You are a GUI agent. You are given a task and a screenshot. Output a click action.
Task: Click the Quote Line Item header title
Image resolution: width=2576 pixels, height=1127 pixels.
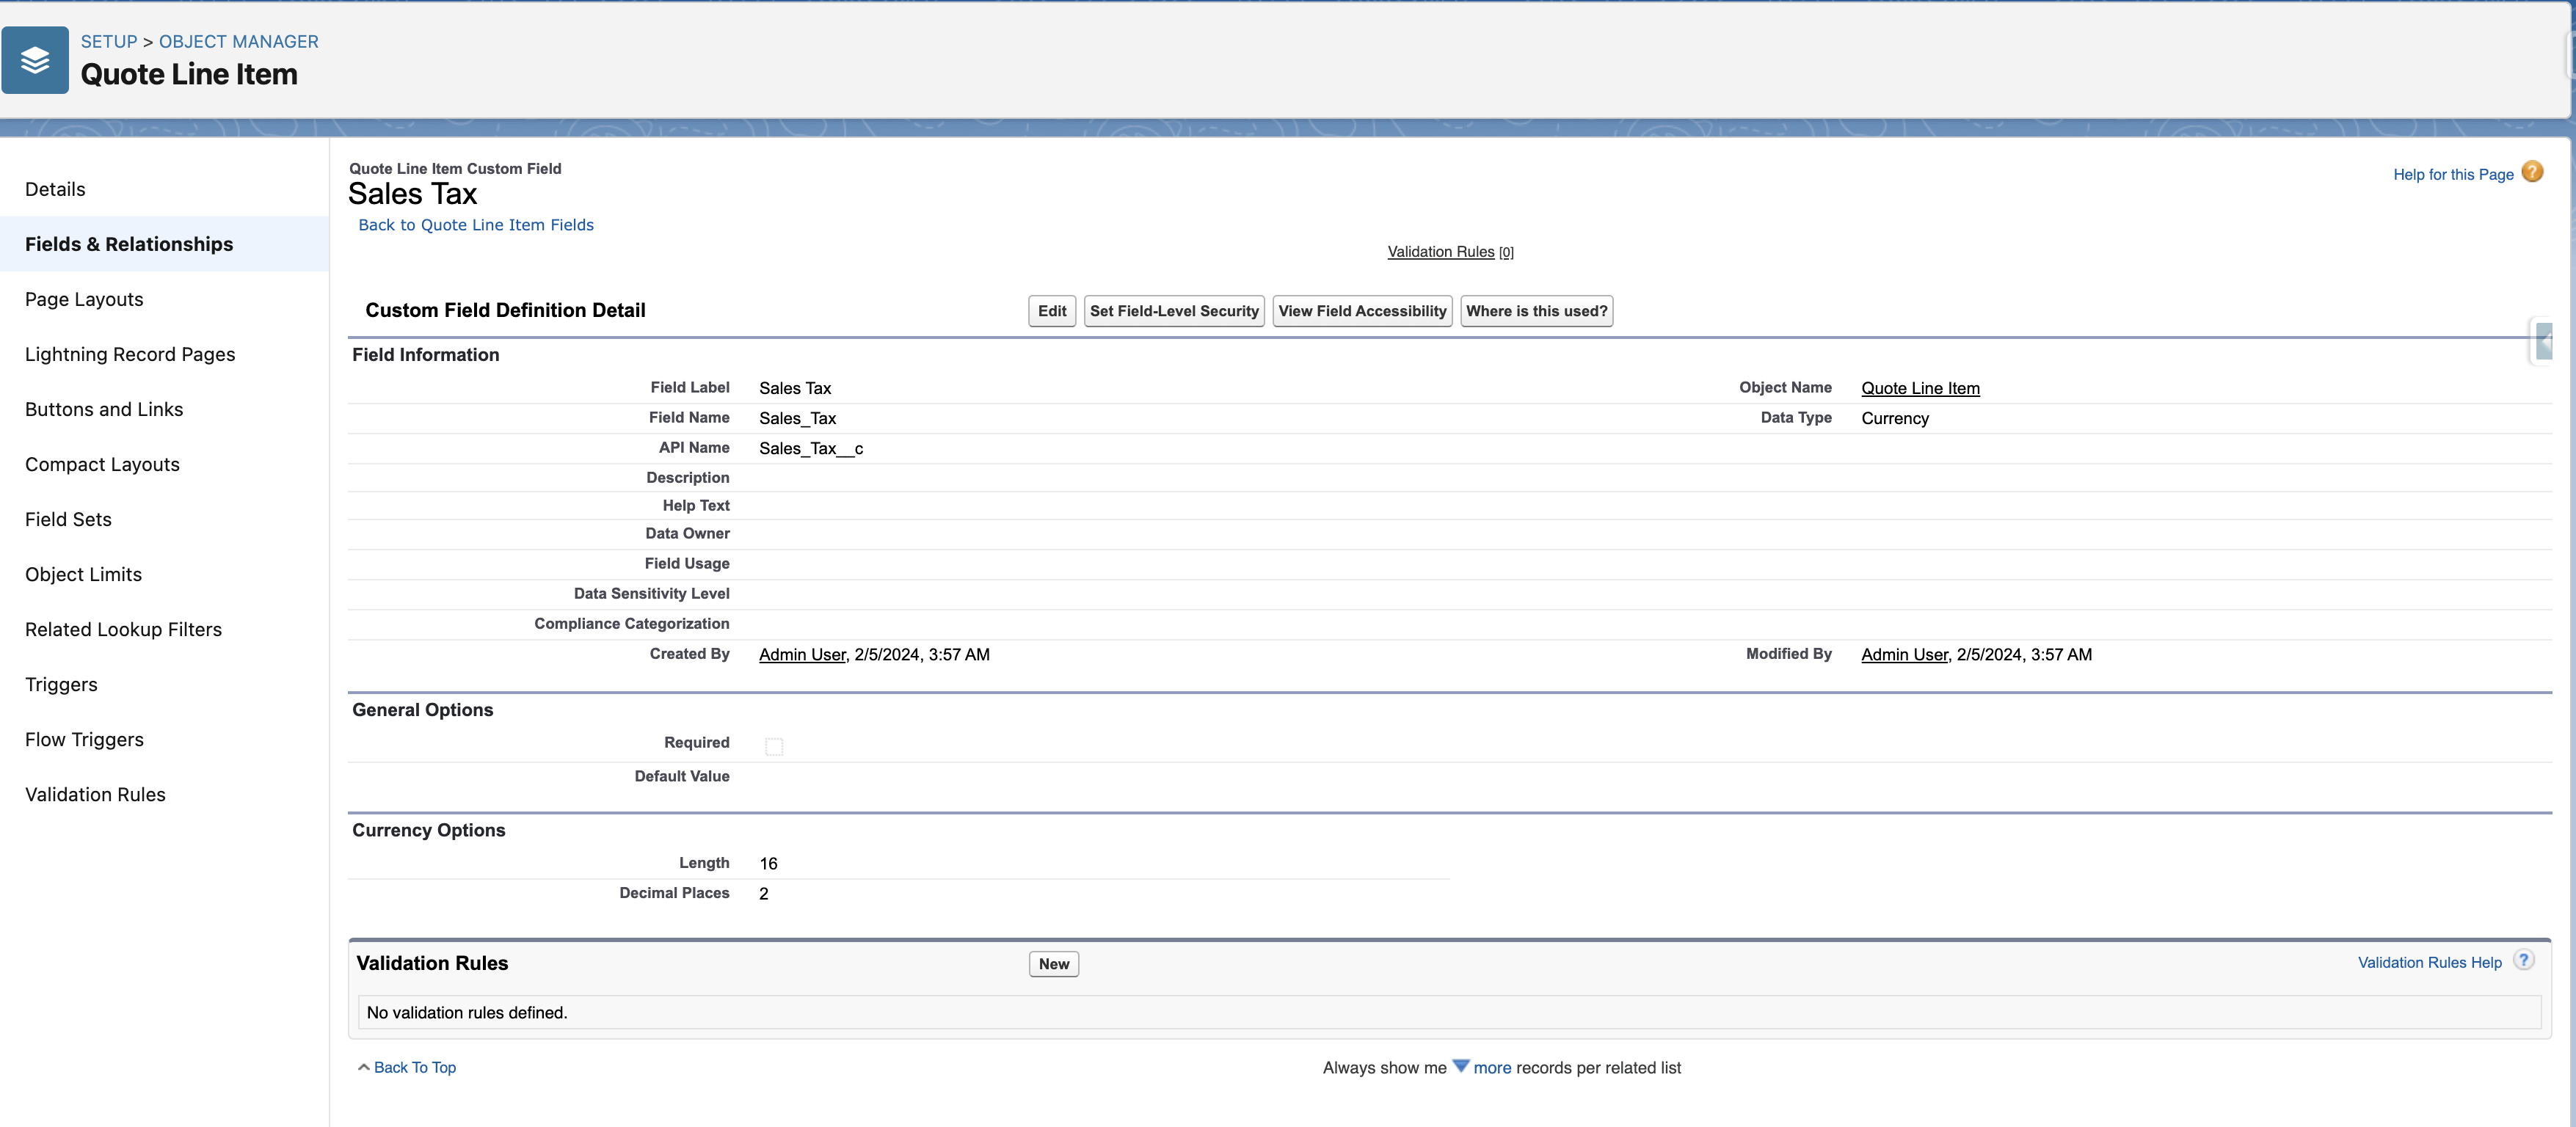(x=189, y=74)
